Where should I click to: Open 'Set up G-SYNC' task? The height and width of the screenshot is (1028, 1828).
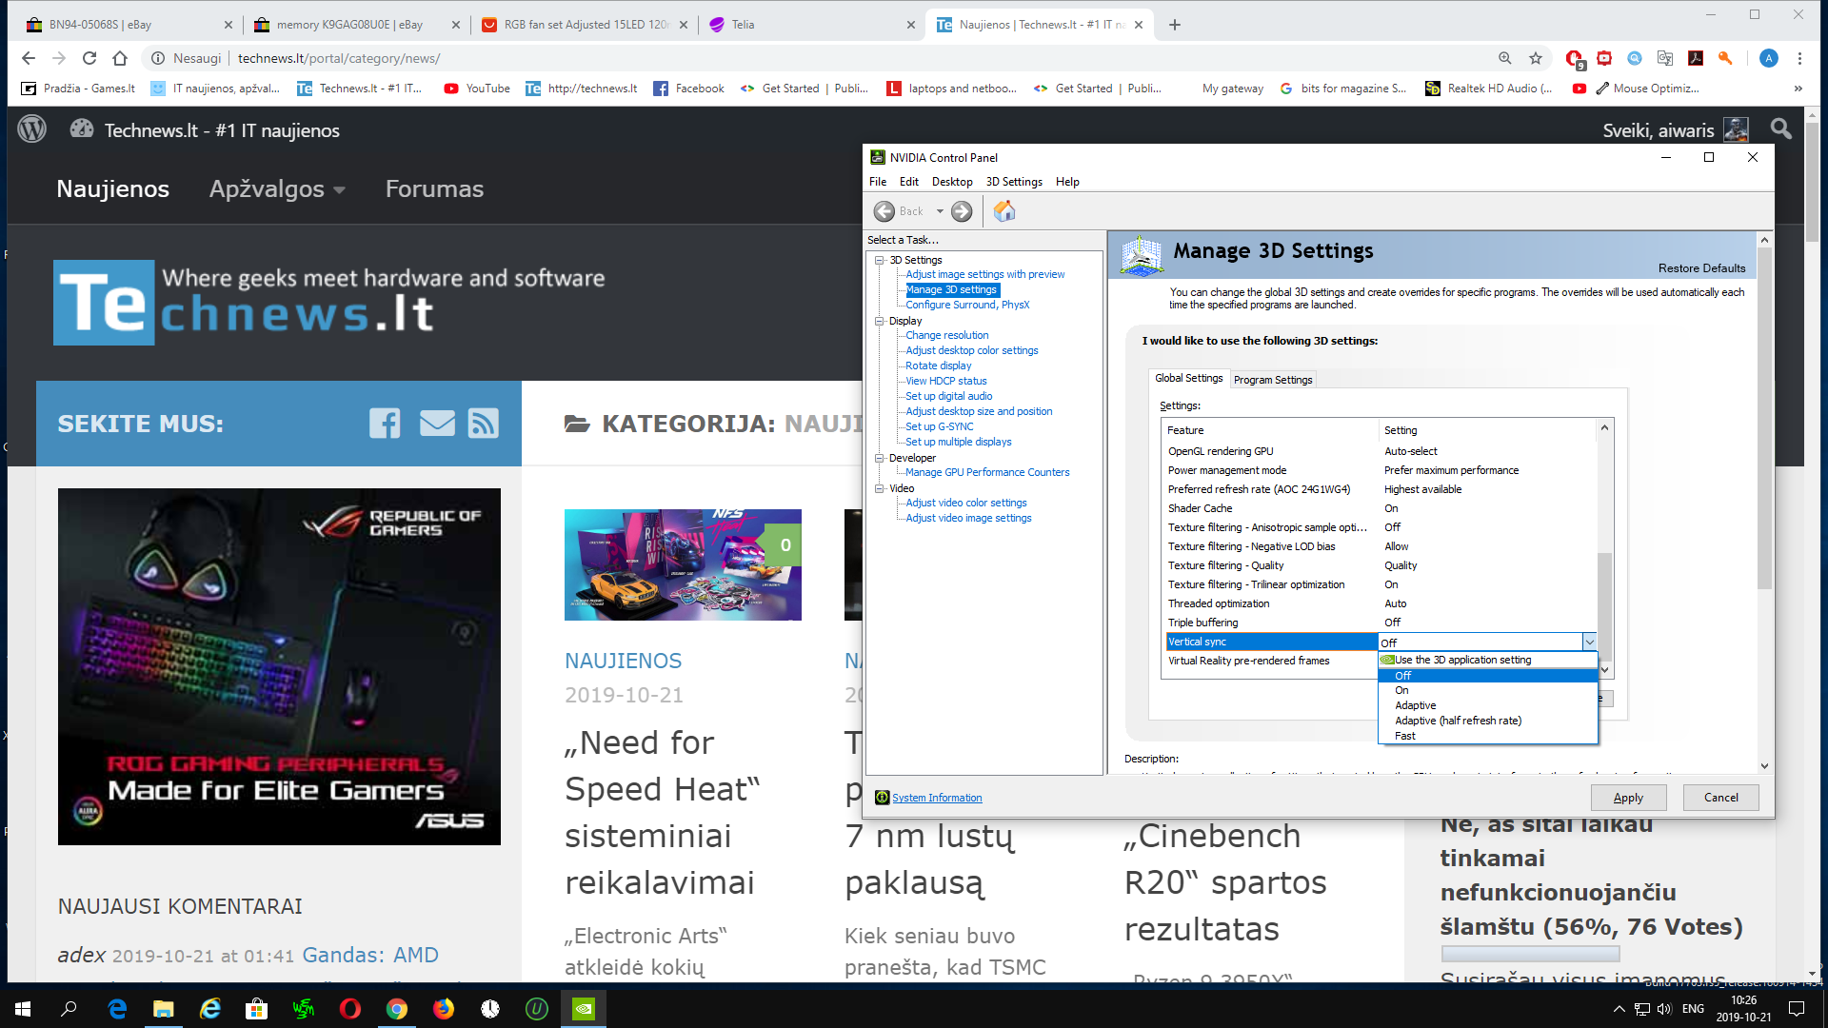click(939, 426)
